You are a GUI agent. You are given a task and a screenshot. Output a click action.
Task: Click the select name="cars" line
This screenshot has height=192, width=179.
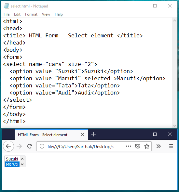50,64
